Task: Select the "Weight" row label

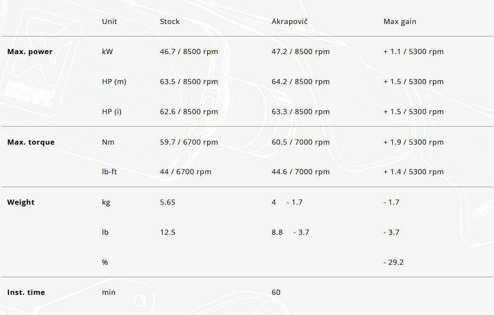Action: [21, 202]
